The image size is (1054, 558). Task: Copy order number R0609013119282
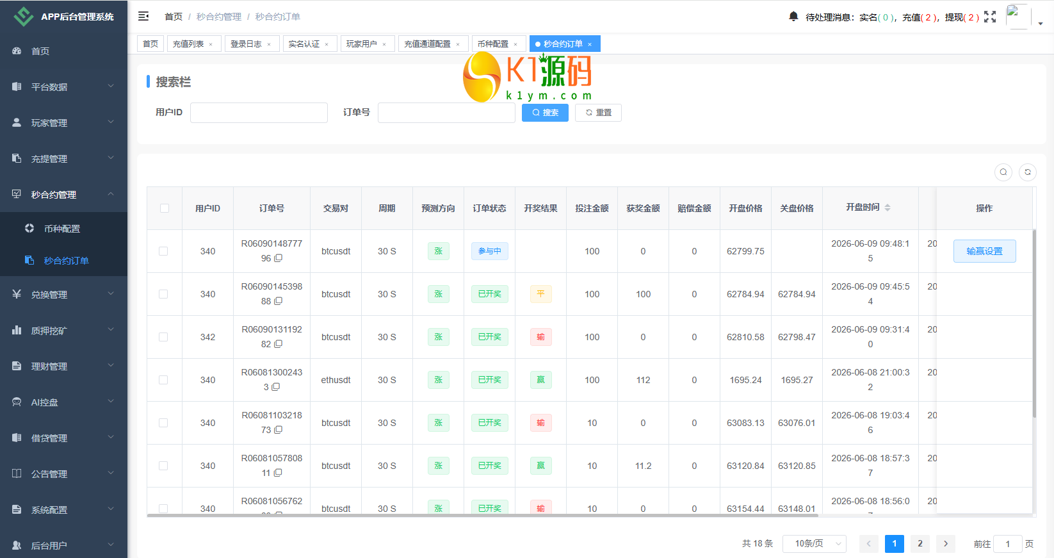(x=279, y=344)
